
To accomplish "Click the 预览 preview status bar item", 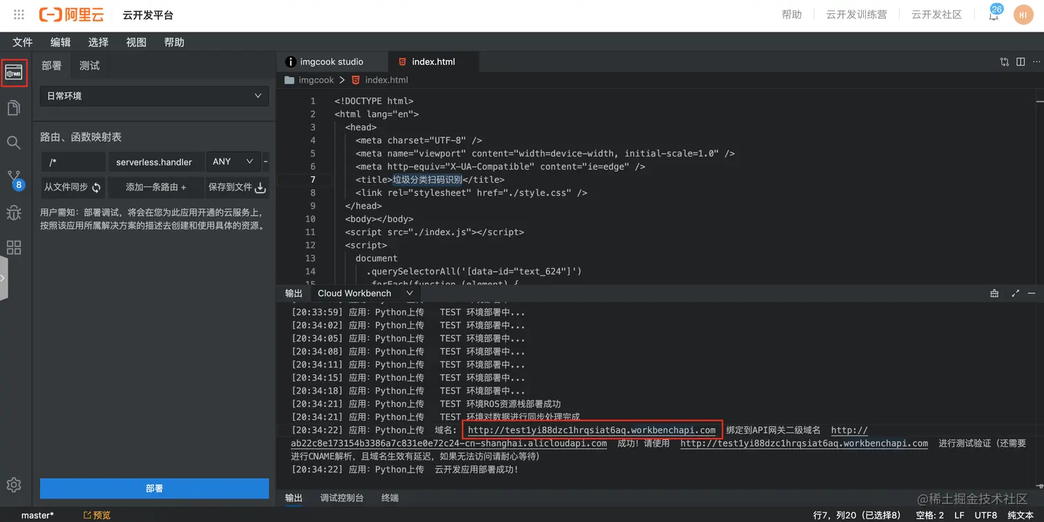I will [97, 515].
